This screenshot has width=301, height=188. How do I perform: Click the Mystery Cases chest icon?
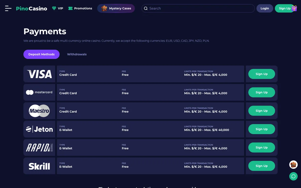pyautogui.click(x=104, y=8)
